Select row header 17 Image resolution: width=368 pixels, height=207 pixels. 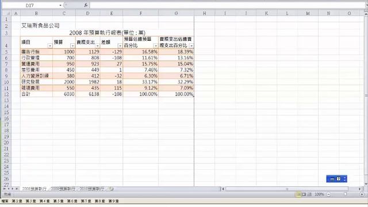point(6,124)
